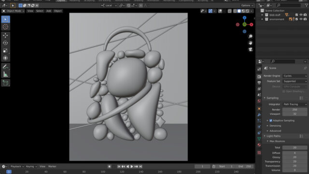Uncheck blob stuff collection exclude checkbox
The height and width of the screenshot is (174, 309).
297,15
